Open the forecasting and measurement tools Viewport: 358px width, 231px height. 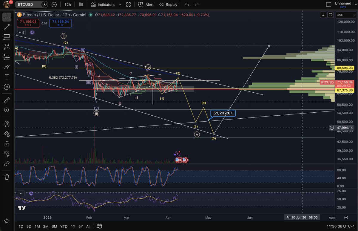point(7,57)
